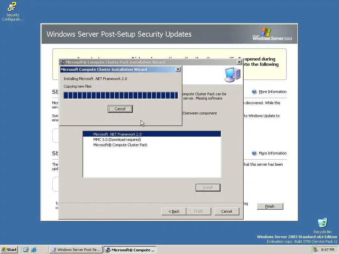Click Finish in Post-Setup Security Updates window

pos(270,206)
